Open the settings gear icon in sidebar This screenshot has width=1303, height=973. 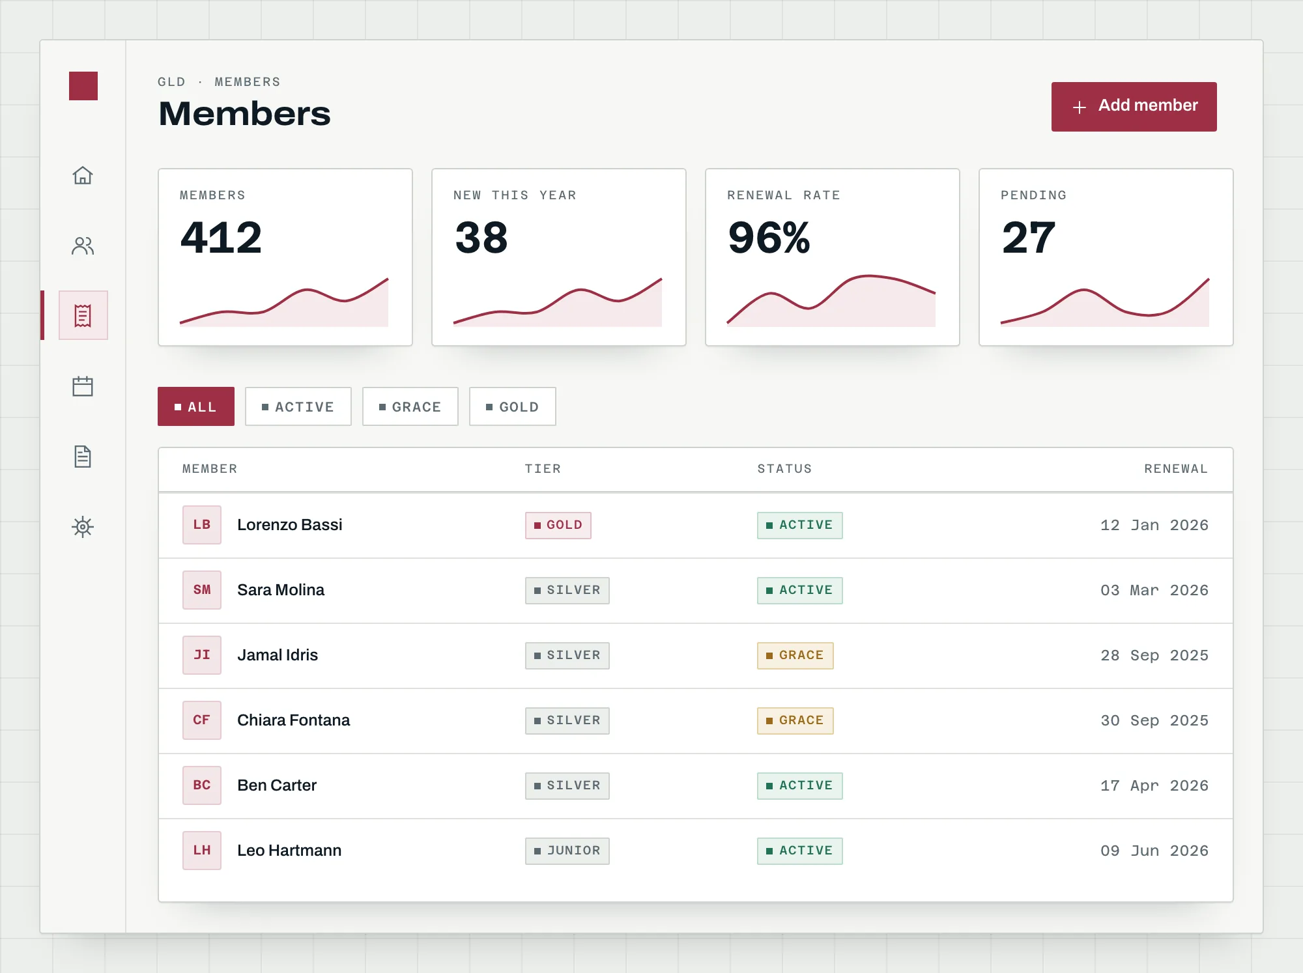tap(83, 527)
